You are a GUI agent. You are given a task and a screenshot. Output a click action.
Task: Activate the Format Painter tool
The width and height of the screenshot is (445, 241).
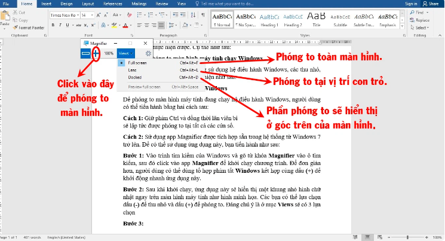[29, 28]
